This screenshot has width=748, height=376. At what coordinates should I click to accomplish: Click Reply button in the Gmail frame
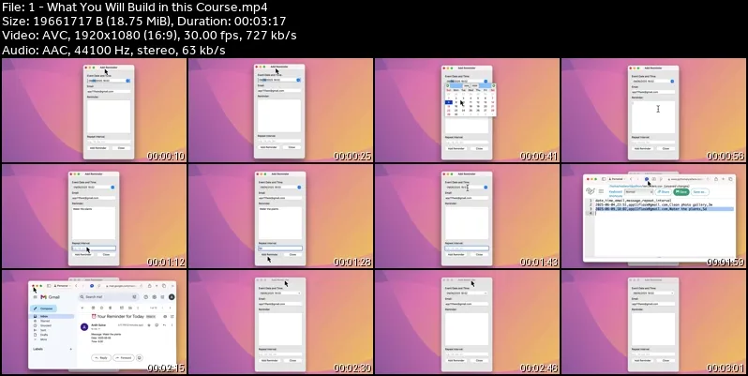(x=101, y=358)
